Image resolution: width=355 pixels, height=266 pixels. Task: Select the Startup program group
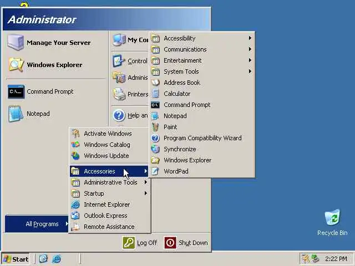point(109,193)
